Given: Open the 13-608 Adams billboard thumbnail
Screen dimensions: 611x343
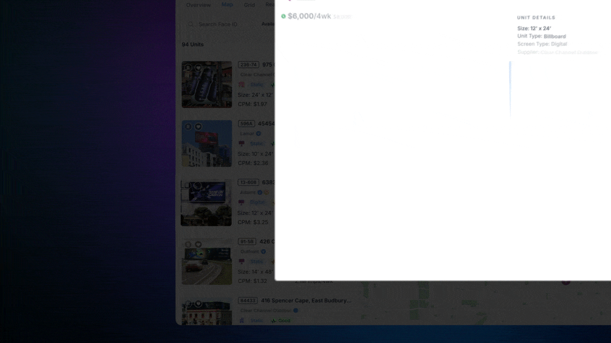Looking at the screenshot, I should point(206,205).
